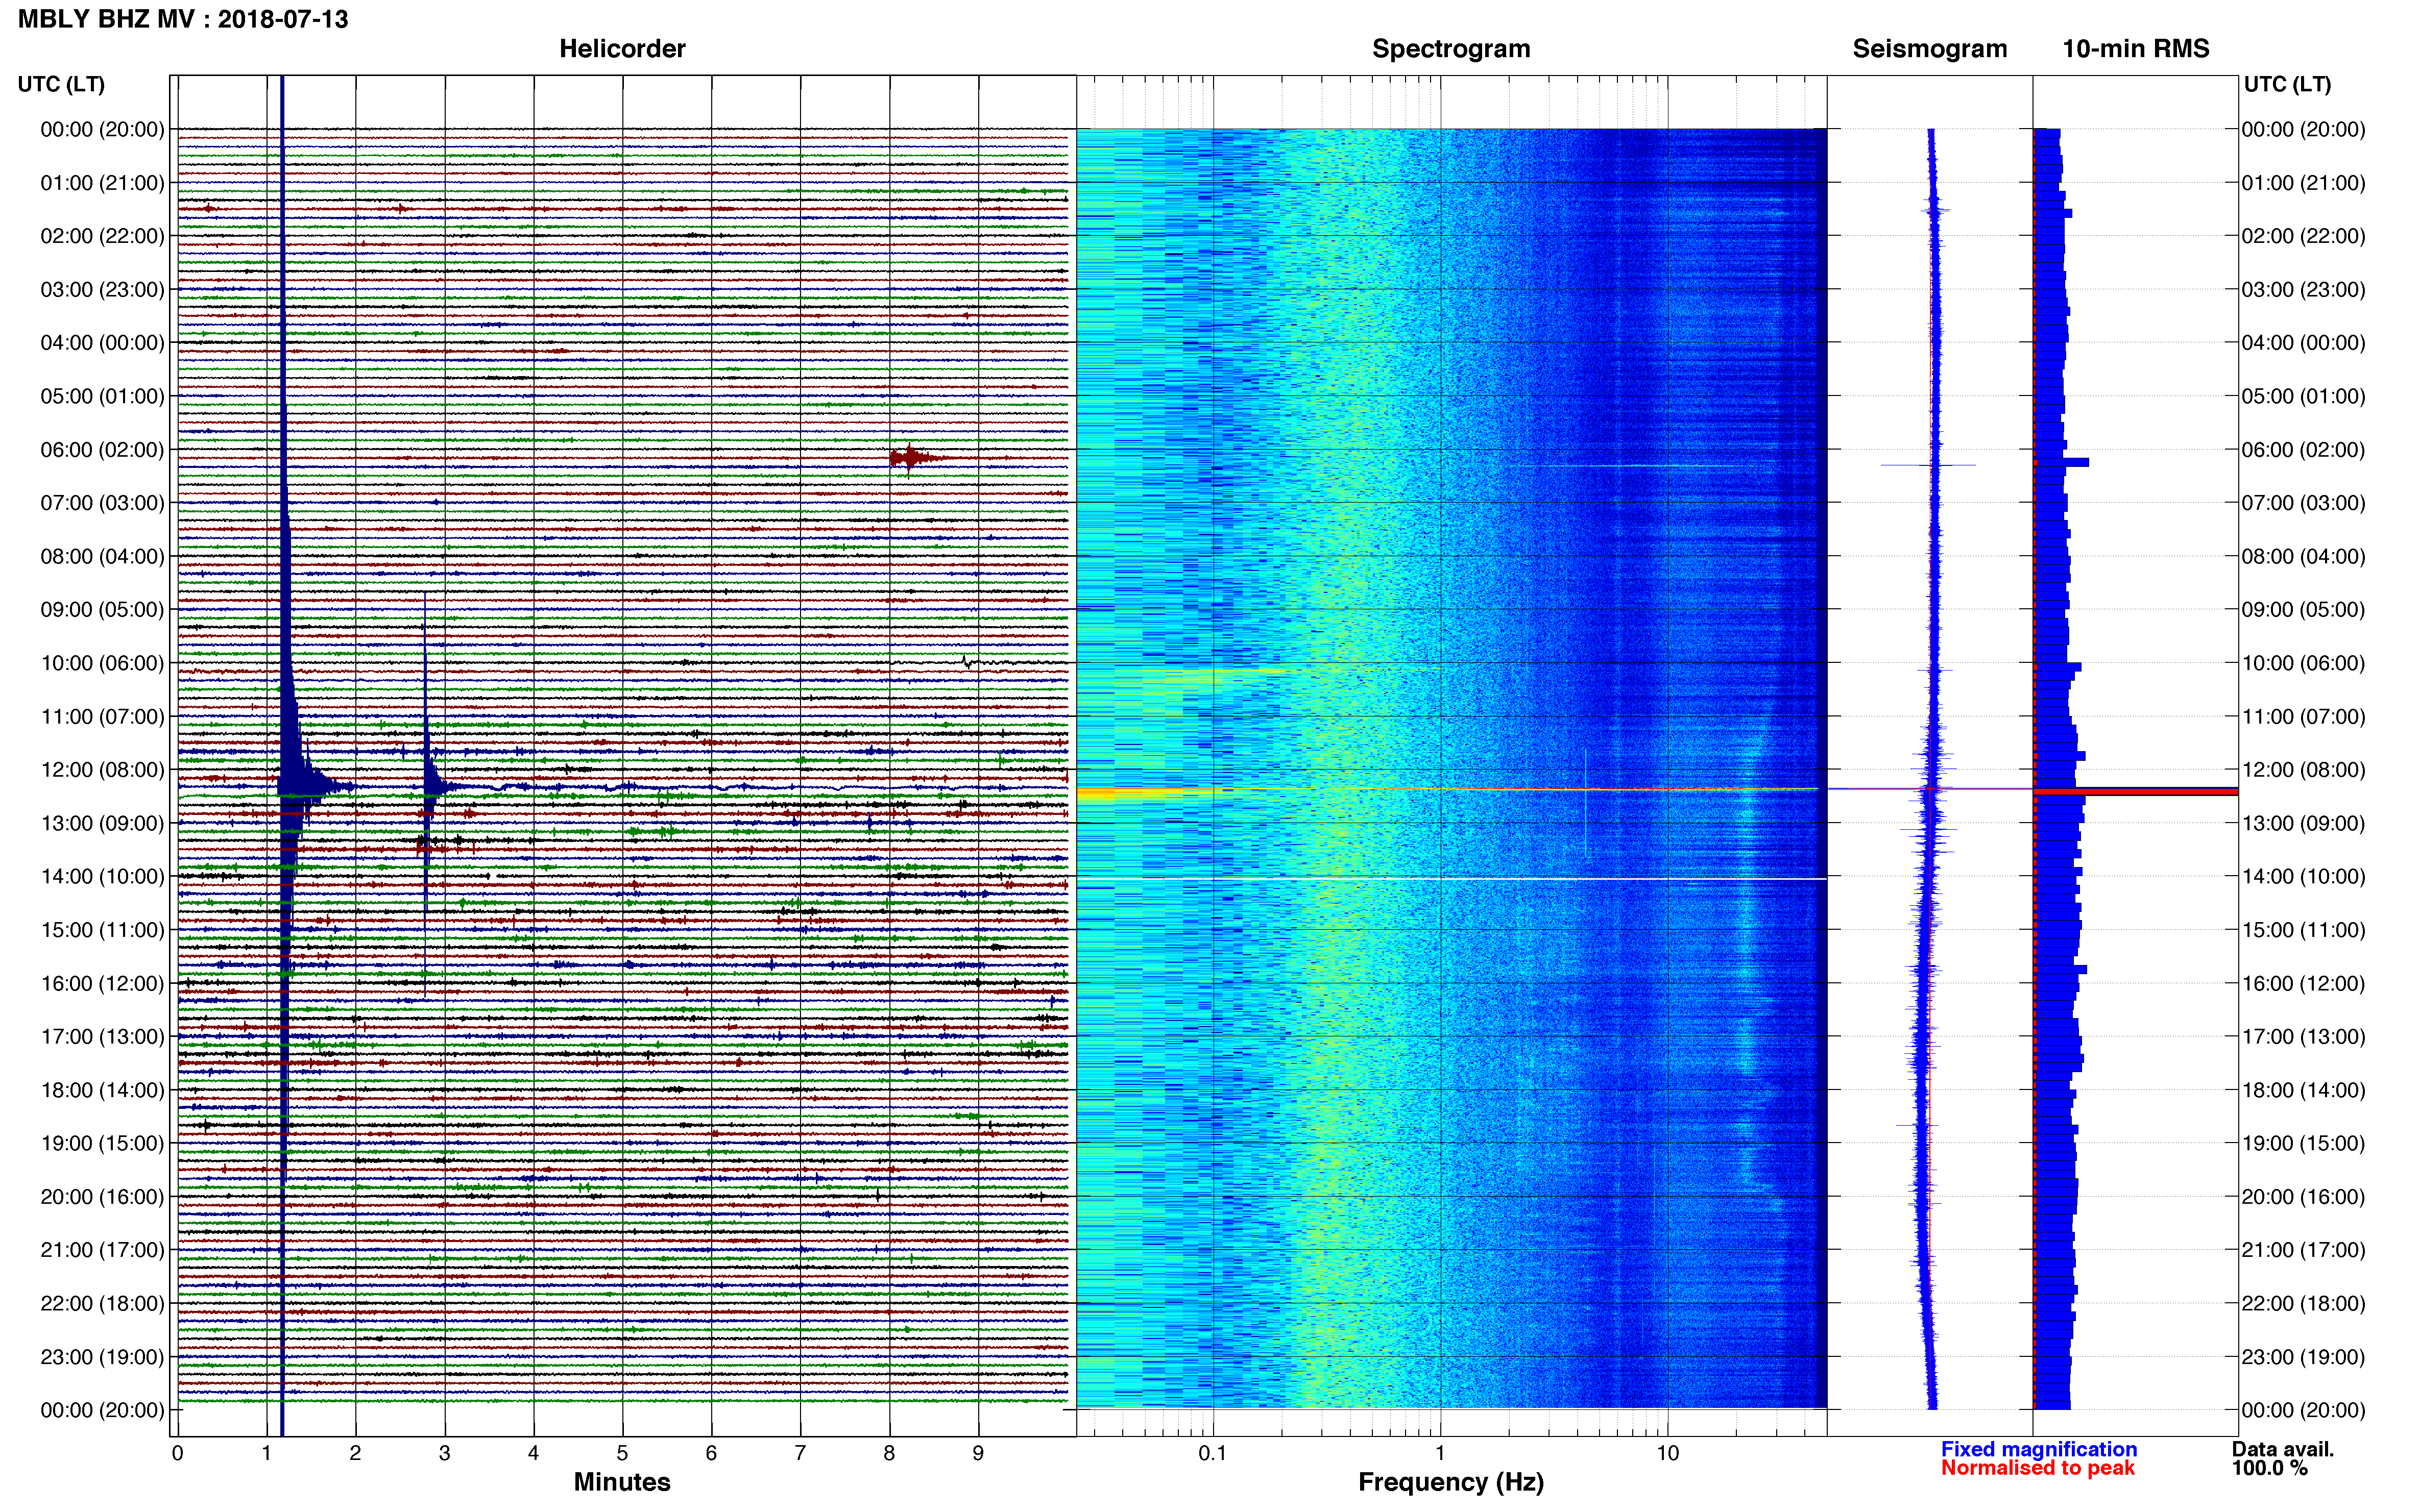The image size is (2420, 1512).
Task: Click the '1' frequency tick label
Action: point(1440,1453)
